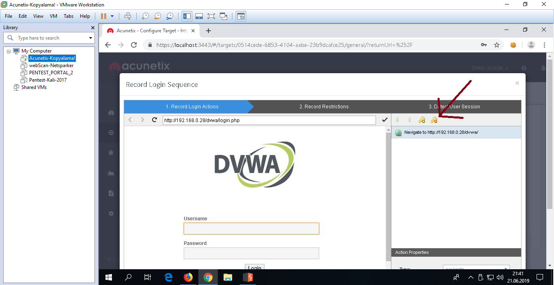Send Ctrl+Alt+Del to the virtual machine
This screenshot has height=285, width=554.
click(128, 16)
